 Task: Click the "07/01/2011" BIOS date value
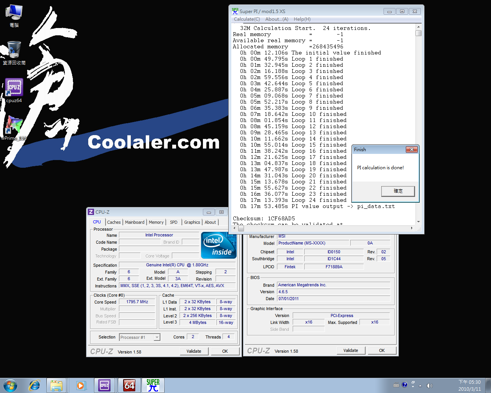pos(334,299)
